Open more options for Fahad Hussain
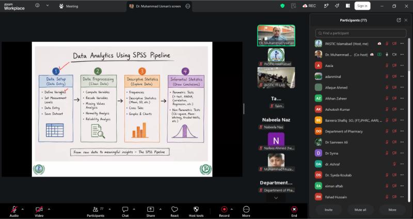This screenshot has width=413, height=219. coord(402,197)
